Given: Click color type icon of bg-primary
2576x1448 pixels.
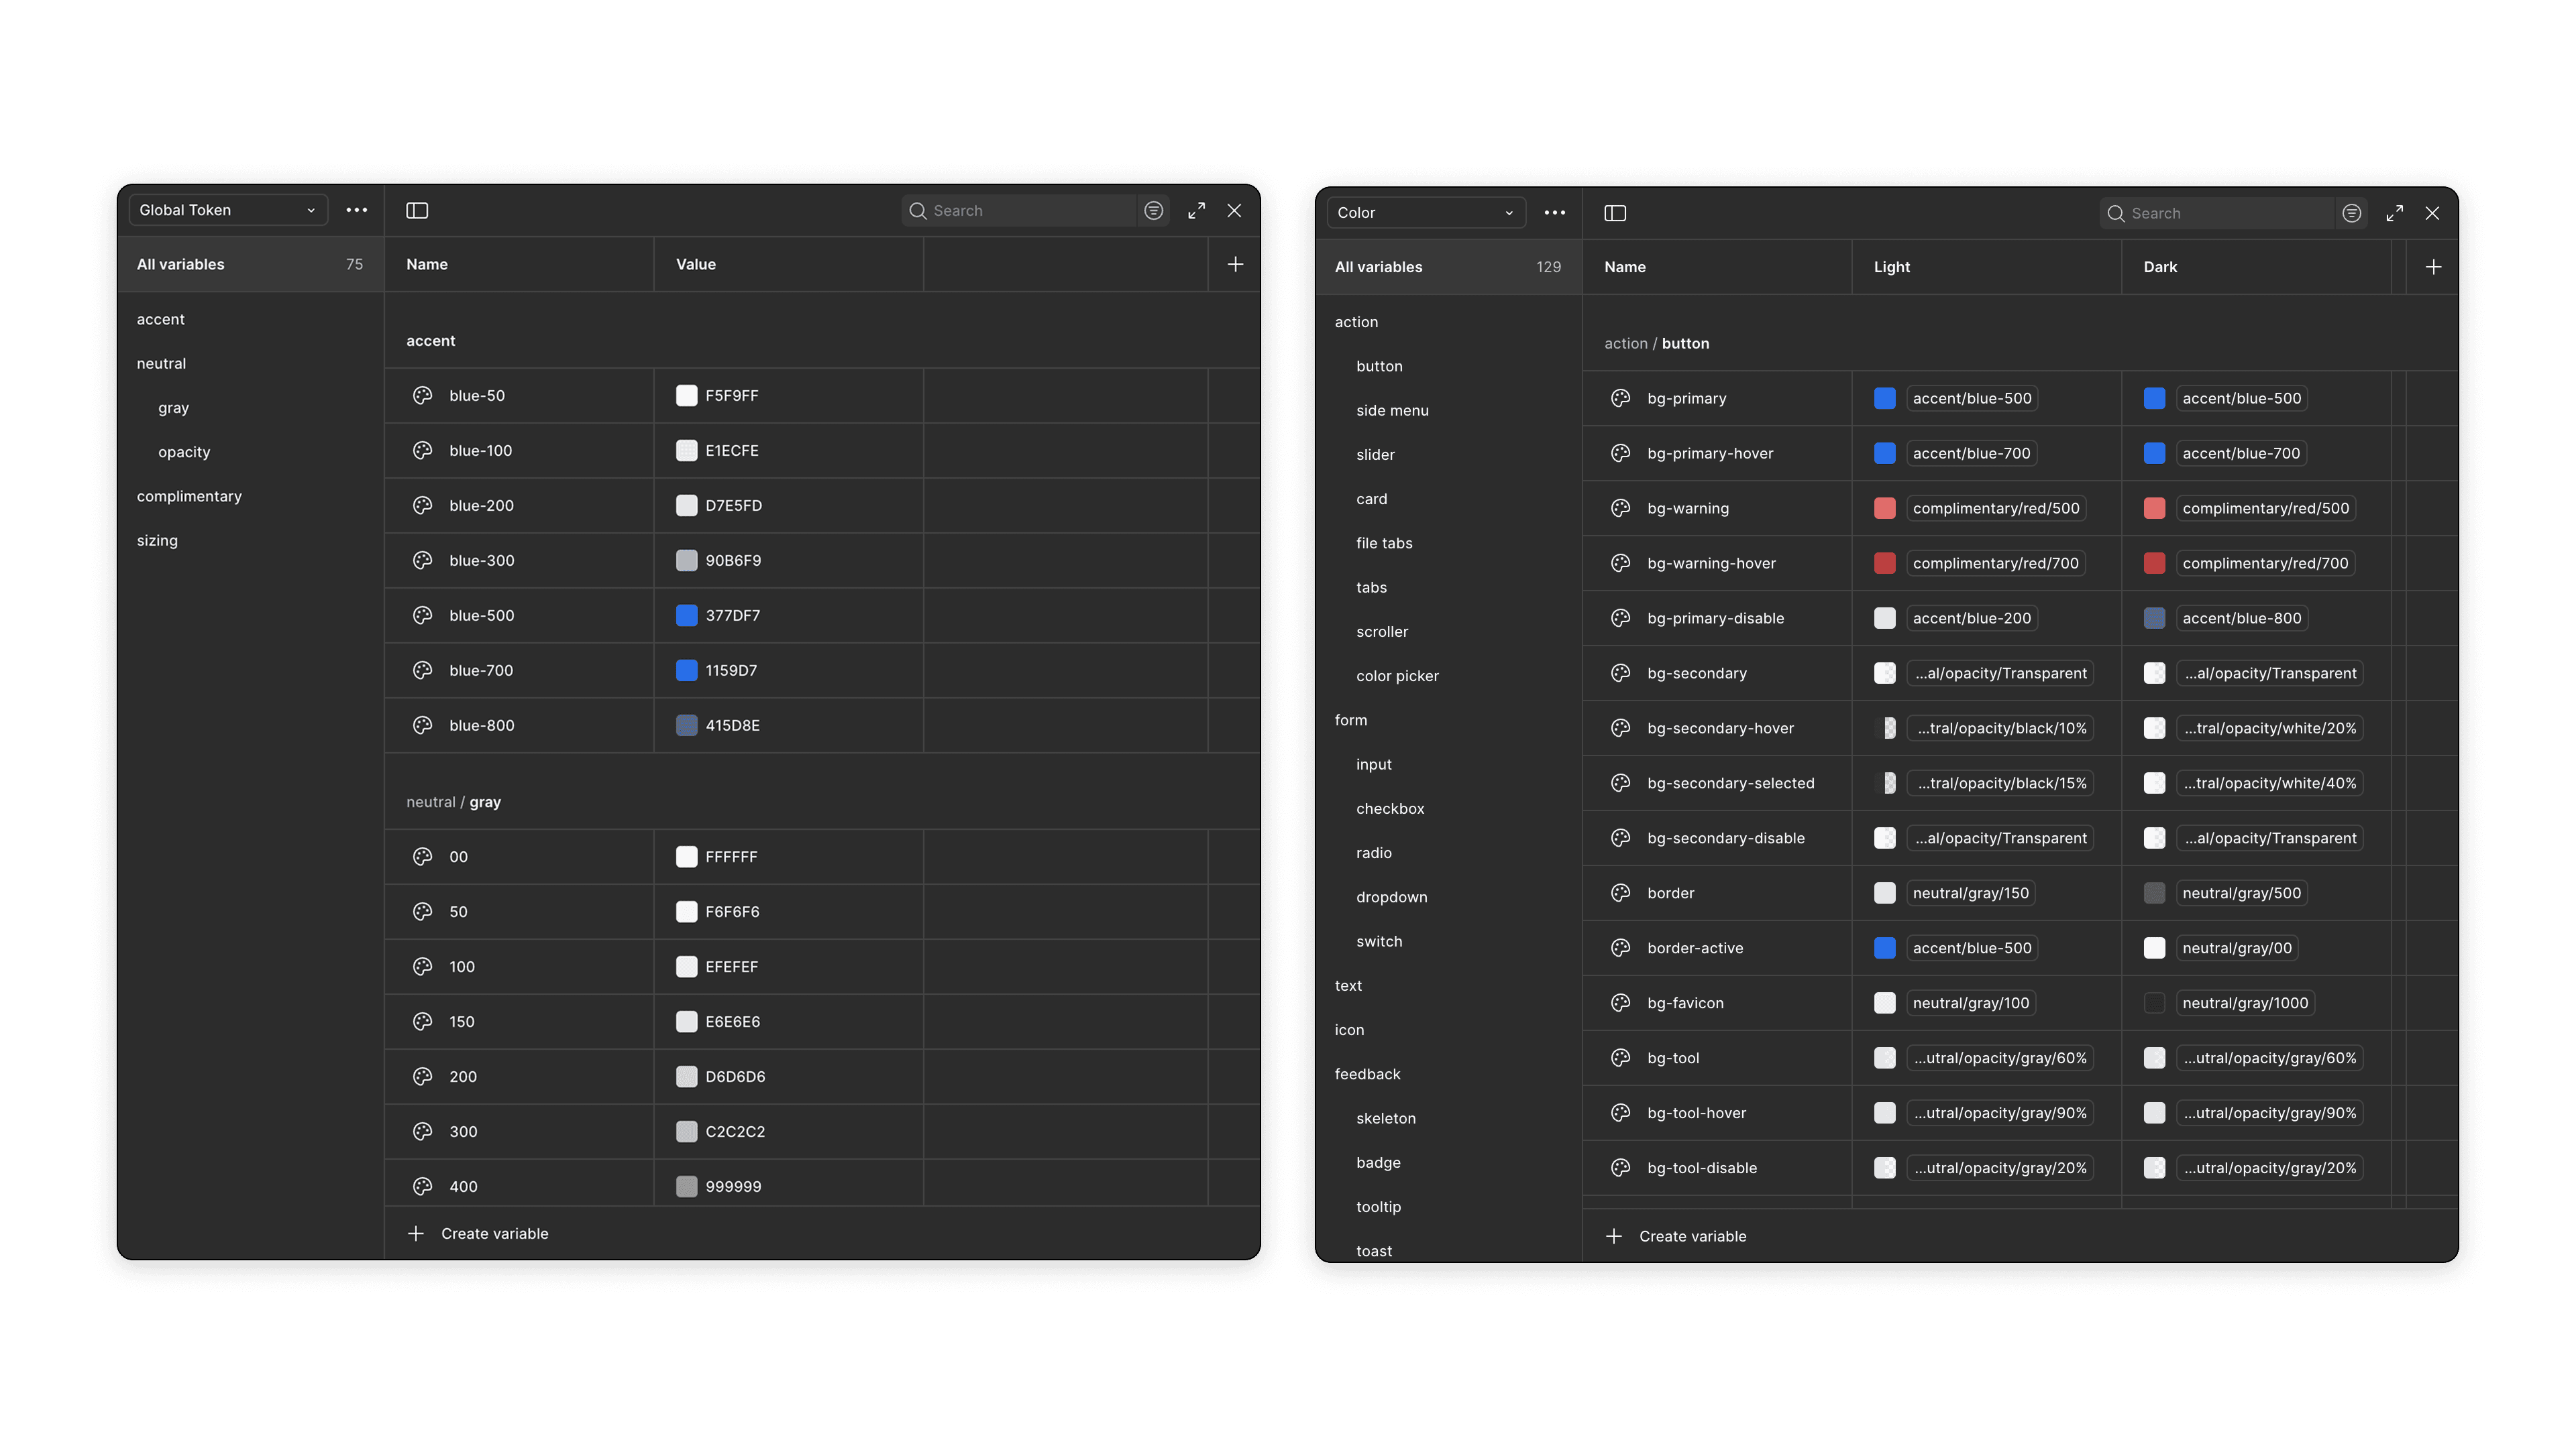Looking at the screenshot, I should click(1620, 398).
